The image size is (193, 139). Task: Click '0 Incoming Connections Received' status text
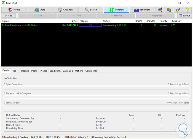109,137
